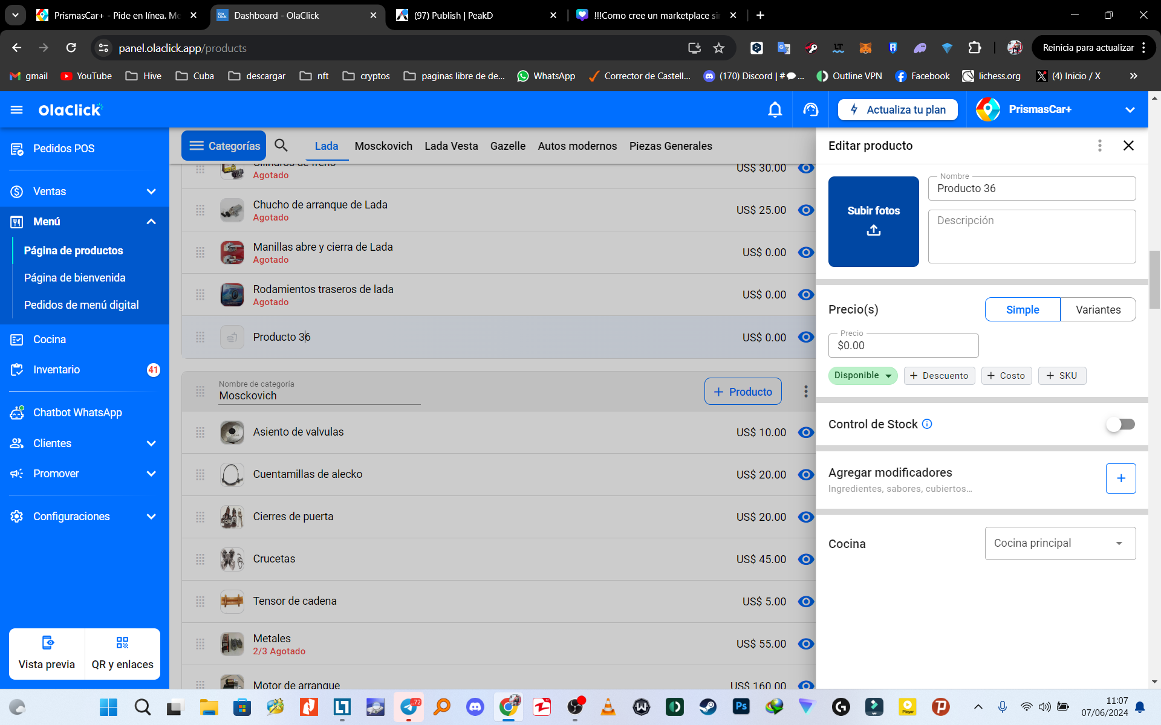Open the hamburger menu next to OlaClick logo
1161x725 pixels.
point(17,109)
